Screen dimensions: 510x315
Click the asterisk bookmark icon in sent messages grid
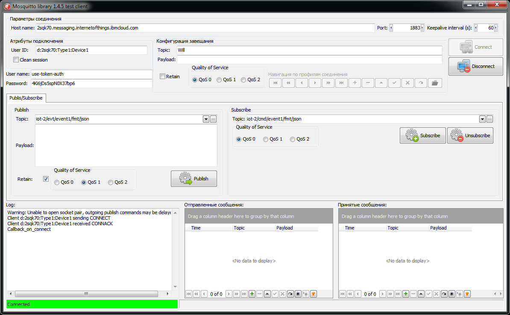tap(298, 294)
